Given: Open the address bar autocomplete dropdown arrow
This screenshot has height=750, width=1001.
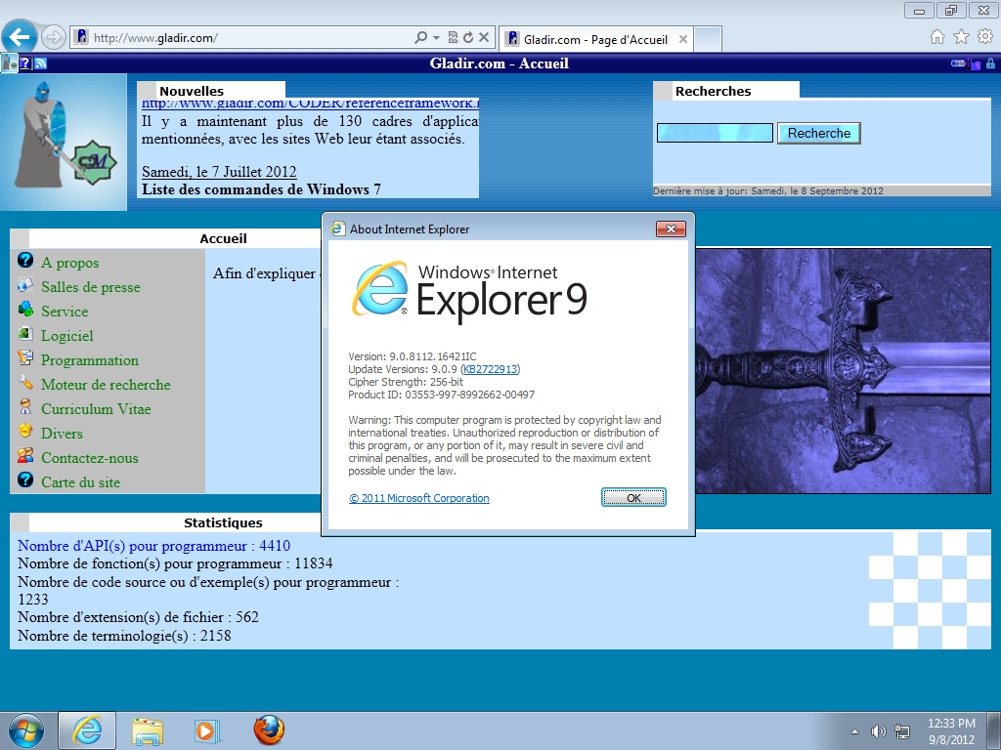Looking at the screenshot, I should pos(437,38).
